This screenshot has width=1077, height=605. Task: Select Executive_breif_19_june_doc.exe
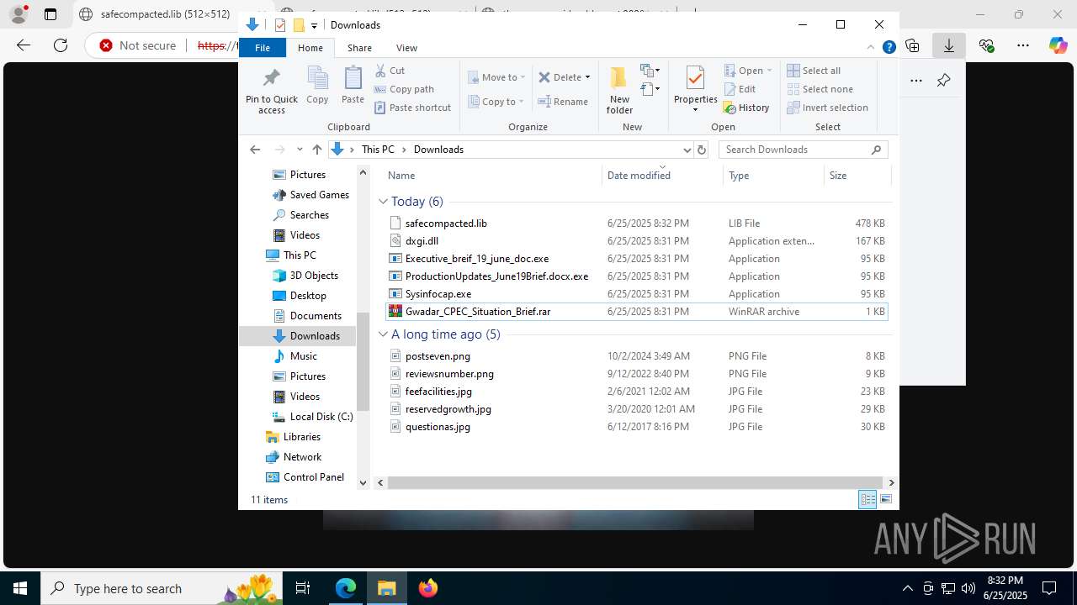click(637, 259)
